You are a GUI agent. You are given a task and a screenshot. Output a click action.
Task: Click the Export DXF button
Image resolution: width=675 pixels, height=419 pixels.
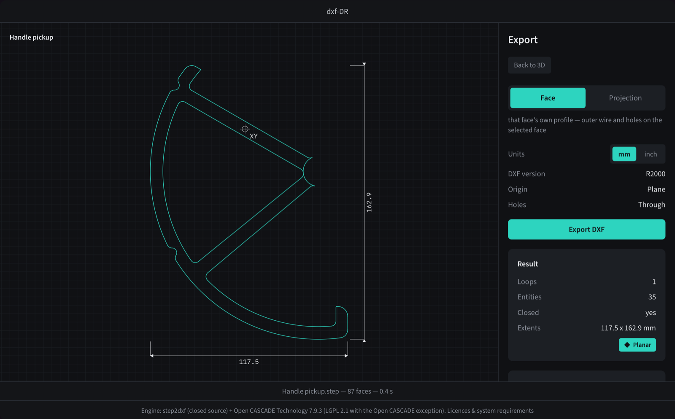click(586, 230)
